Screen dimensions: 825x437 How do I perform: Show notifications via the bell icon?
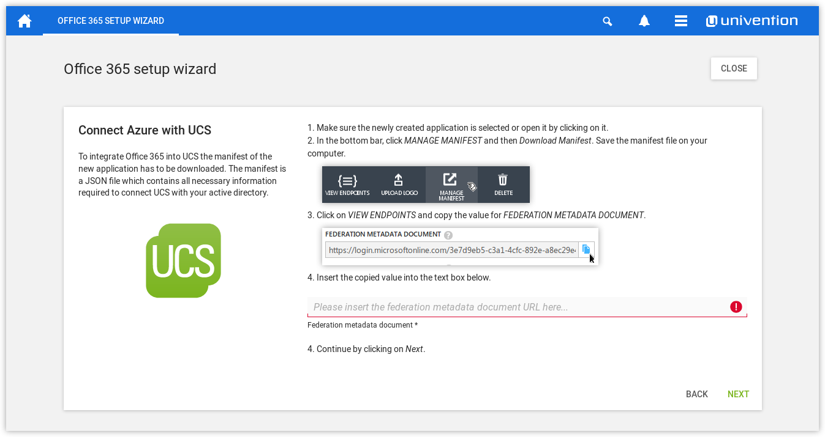pyautogui.click(x=644, y=21)
